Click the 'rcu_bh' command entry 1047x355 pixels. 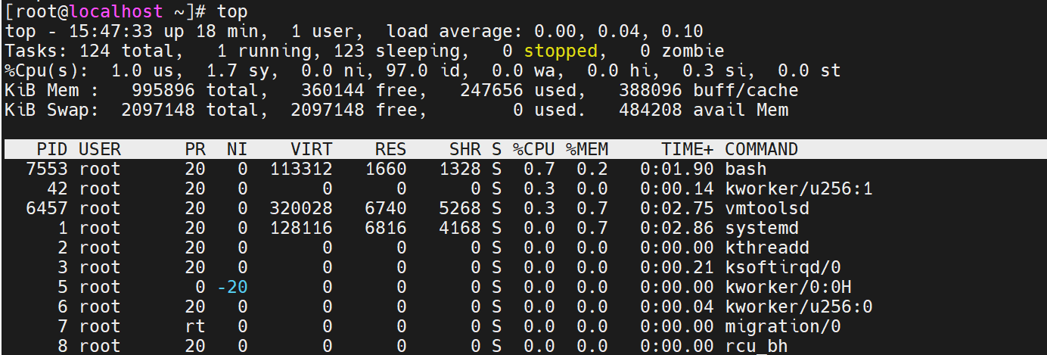click(757, 346)
